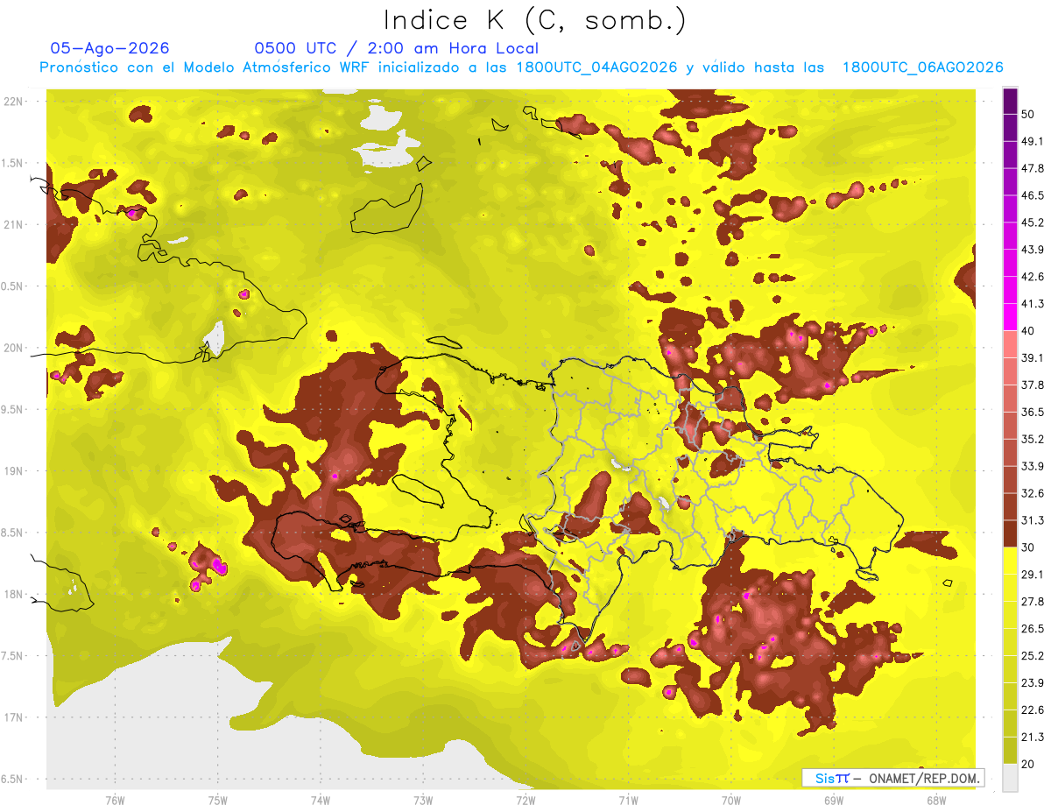Click the WRF forecast line beginning "Pronóstico con el Modelo"
Screen dimensions: 1051x812
521,67
